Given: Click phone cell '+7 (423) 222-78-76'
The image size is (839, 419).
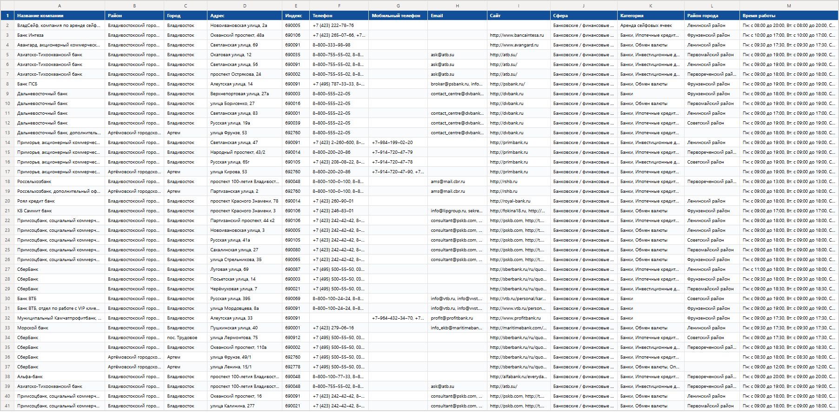Looking at the screenshot, I should (339, 26).
